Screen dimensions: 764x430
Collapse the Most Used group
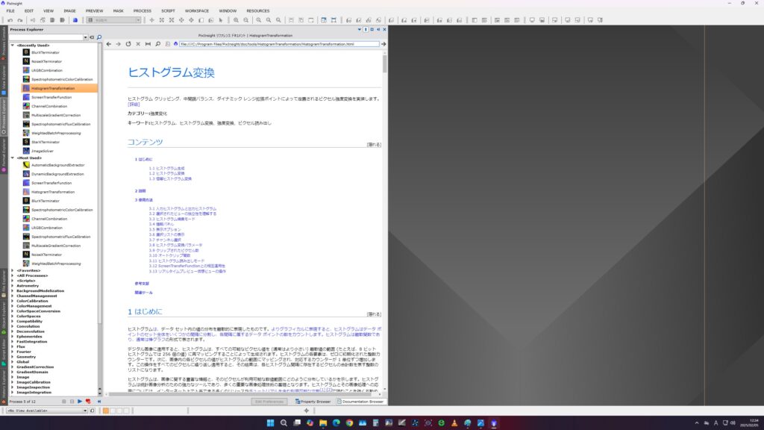(x=13, y=158)
